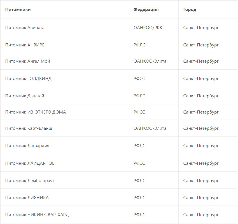Click ОАНКОО/Элита in Ангел Мой row
Image resolution: width=238 pixels, height=224 pixels.
[x=150, y=61]
